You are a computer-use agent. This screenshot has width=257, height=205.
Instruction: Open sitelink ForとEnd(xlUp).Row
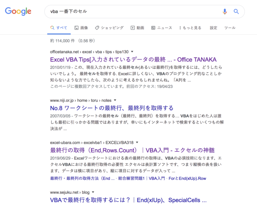coord(188,178)
